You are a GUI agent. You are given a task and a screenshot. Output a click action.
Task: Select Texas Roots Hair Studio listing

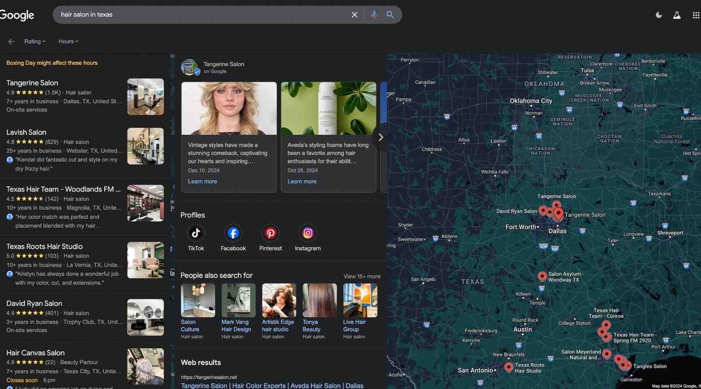coord(44,246)
